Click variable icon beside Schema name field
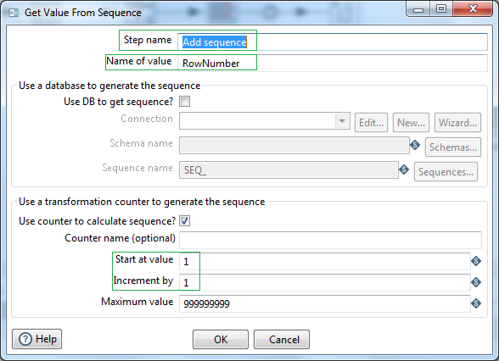This screenshot has width=499, height=361. click(415, 145)
